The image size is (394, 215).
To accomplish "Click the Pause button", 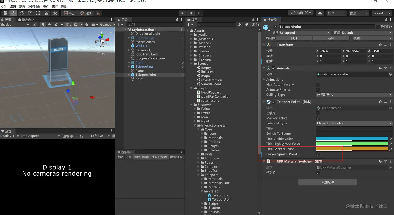I will click(191, 13).
